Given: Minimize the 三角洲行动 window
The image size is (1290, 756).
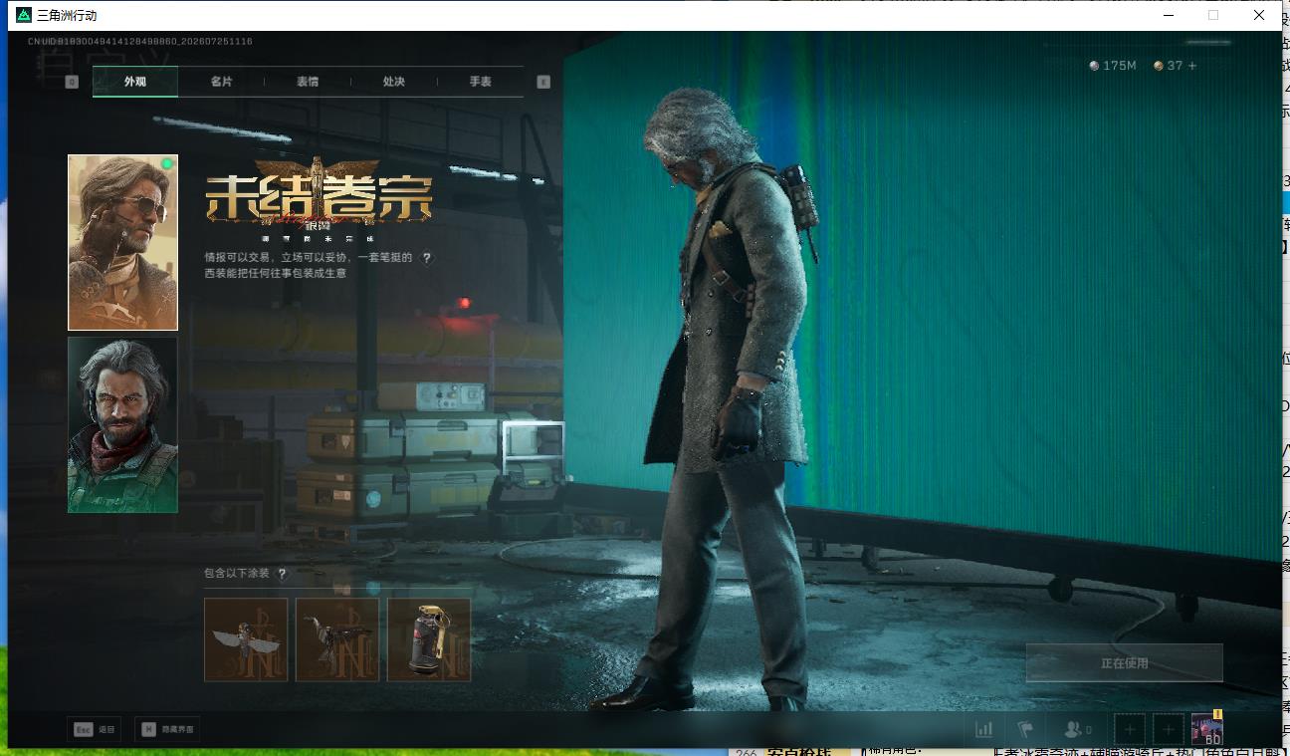Looking at the screenshot, I should pyautogui.click(x=1168, y=15).
